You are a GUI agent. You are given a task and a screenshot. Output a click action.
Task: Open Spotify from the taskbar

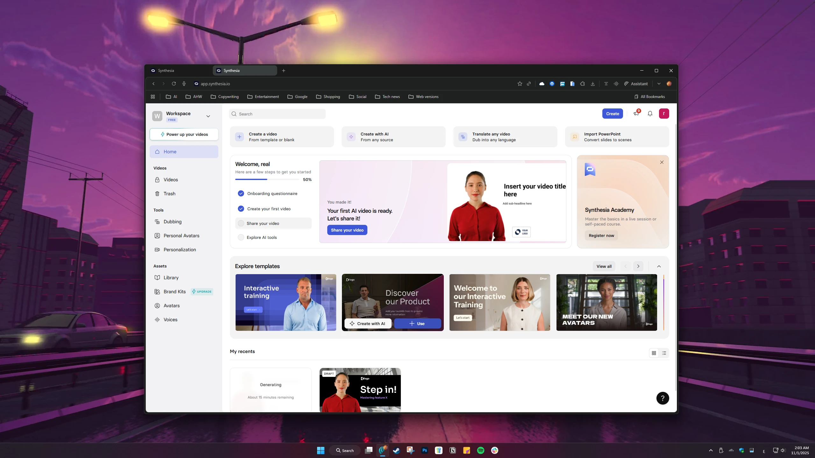(480, 450)
